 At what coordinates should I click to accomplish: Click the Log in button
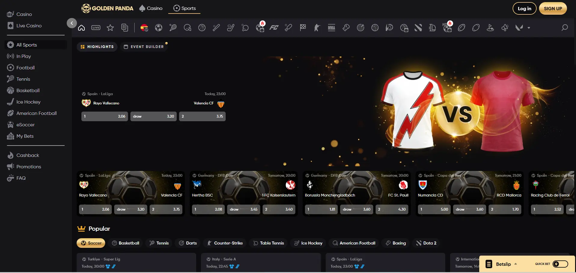(524, 8)
